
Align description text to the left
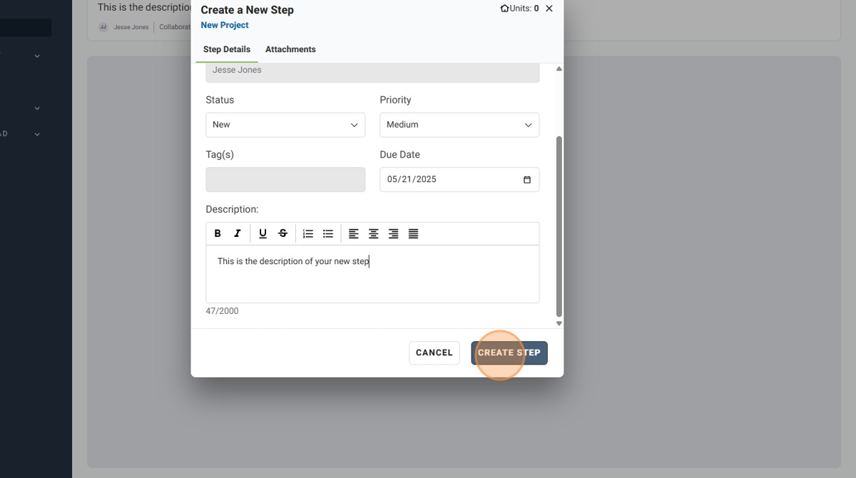click(353, 233)
